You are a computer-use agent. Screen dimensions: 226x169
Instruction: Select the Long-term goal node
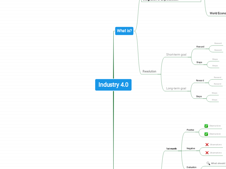pyautogui.click(x=176, y=88)
